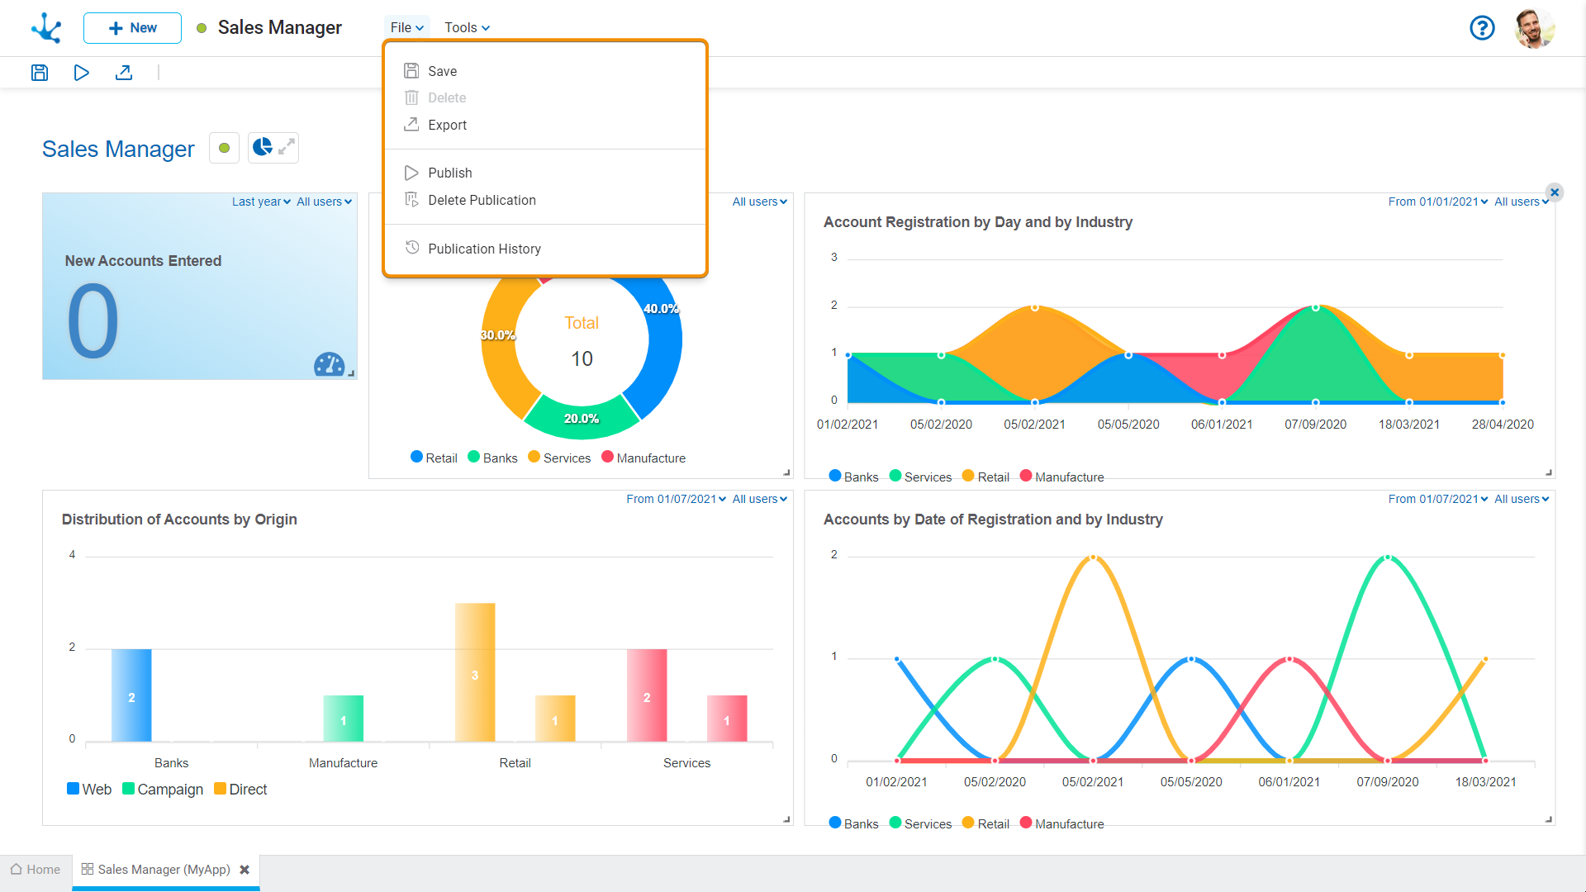Toggle Retail legend in donut chart
The width and height of the screenshot is (1586, 892).
click(x=434, y=458)
